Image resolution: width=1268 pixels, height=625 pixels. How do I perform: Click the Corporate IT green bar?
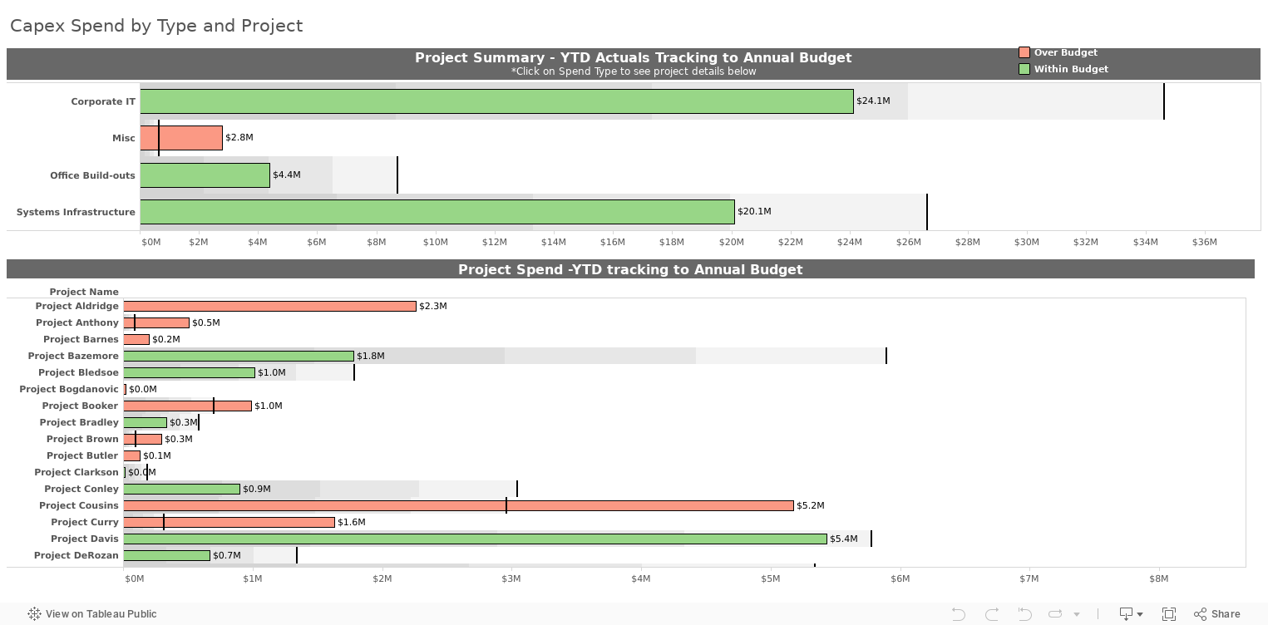[496, 101]
